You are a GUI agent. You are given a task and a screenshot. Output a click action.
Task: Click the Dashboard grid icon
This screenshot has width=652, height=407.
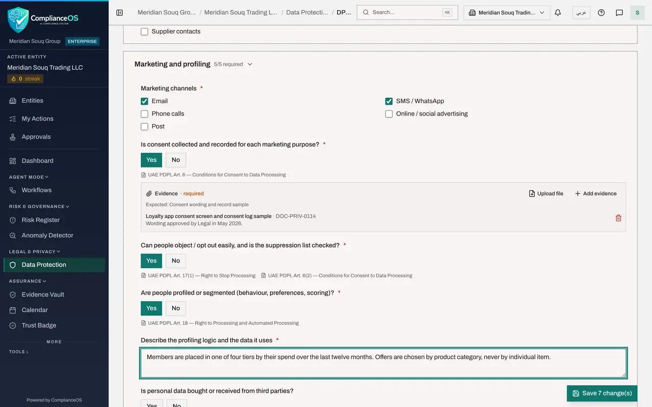tap(13, 161)
